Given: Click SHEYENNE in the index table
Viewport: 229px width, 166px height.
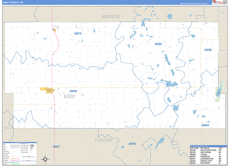Looking at the screenshot, I should [206, 152].
